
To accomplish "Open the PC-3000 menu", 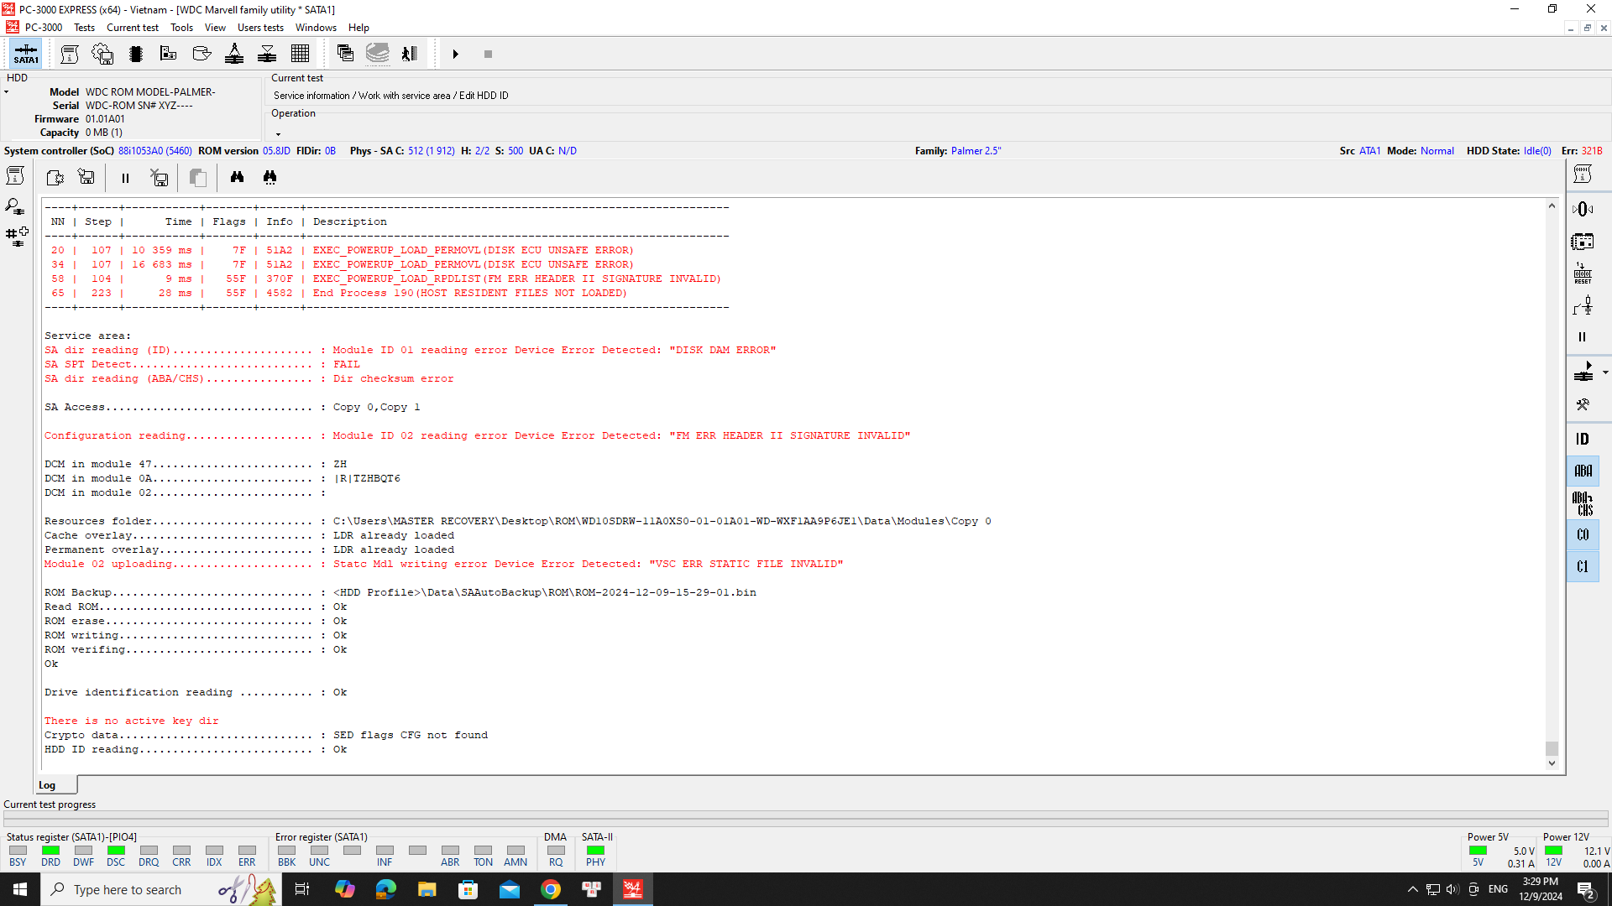I will click(x=43, y=28).
